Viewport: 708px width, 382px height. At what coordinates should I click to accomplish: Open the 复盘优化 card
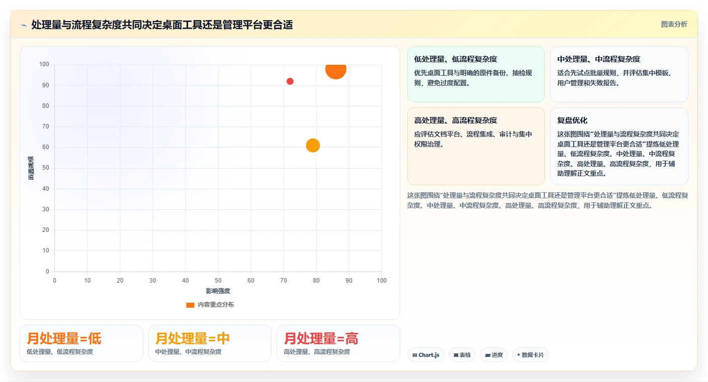point(619,146)
